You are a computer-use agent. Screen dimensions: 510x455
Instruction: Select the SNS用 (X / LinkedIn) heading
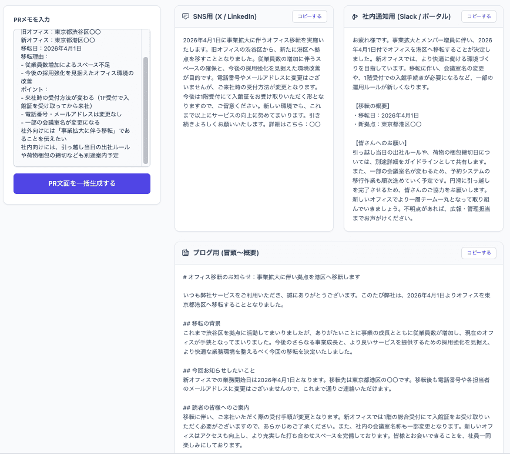click(x=225, y=16)
